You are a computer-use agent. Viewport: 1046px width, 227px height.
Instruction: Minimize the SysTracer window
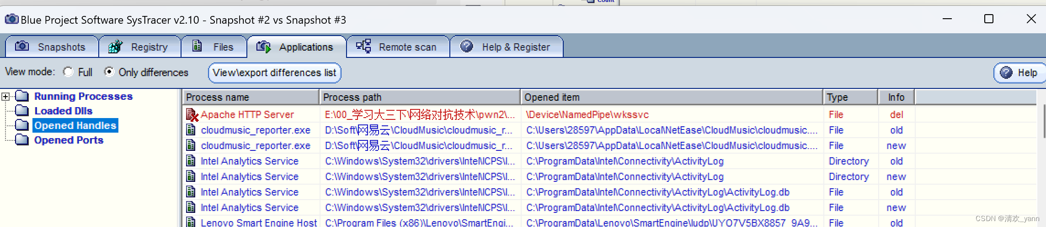click(947, 19)
